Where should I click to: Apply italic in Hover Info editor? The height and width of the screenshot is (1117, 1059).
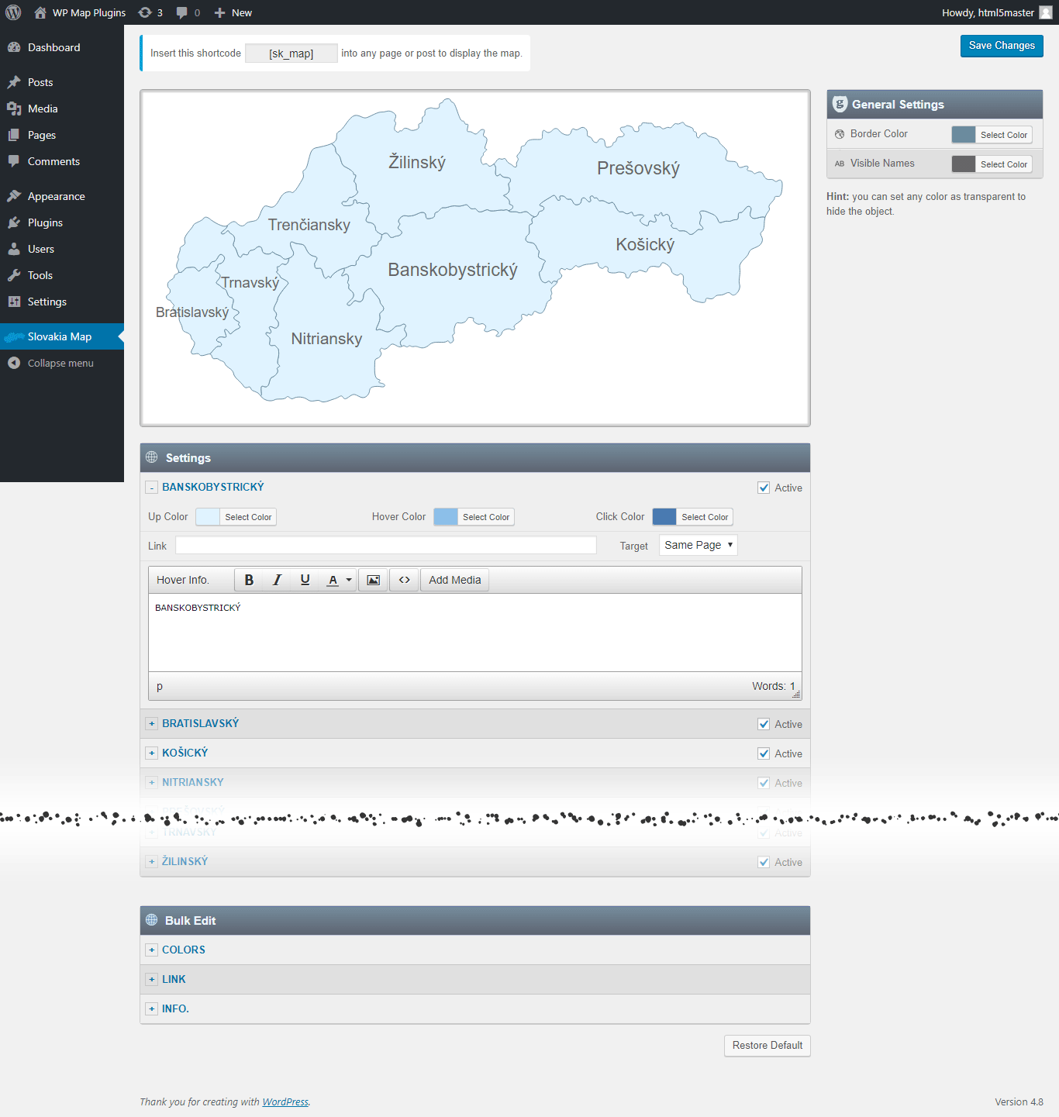[277, 580]
